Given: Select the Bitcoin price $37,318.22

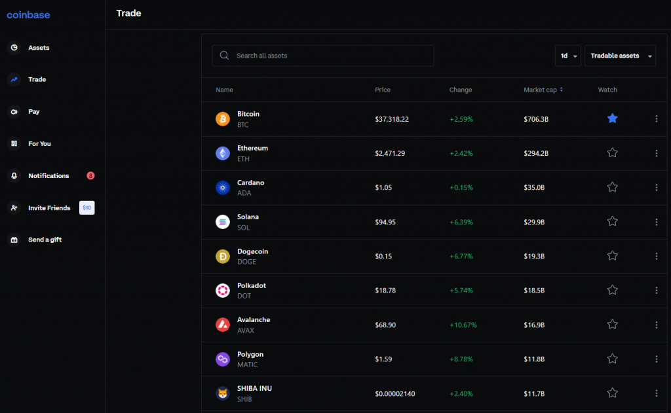Looking at the screenshot, I should pyautogui.click(x=392, y=119).
